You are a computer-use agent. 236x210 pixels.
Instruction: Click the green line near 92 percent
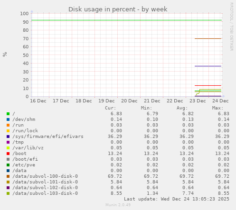(126, 20)
